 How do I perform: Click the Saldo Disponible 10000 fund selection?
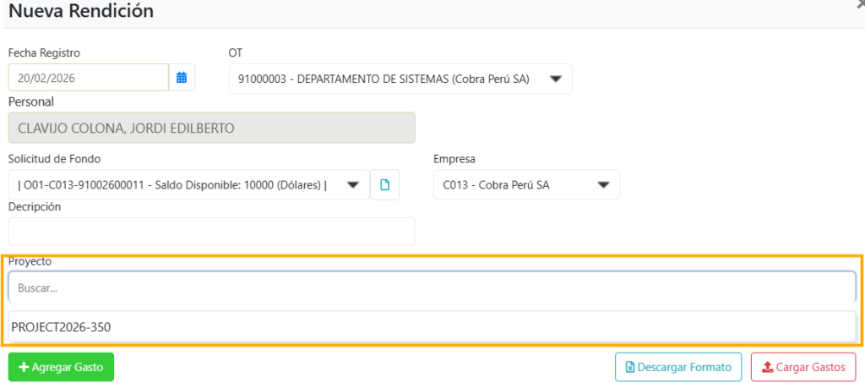172,185
